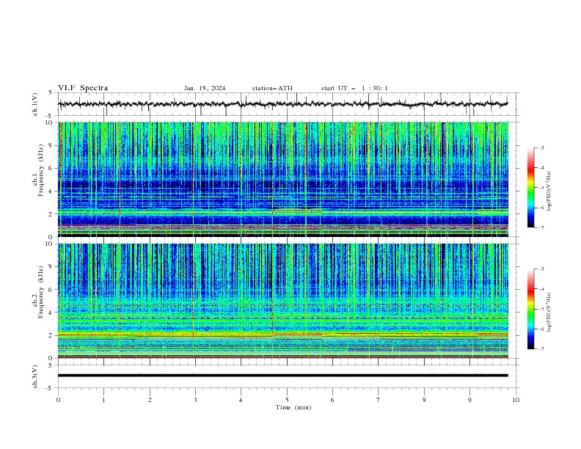Click the time axis tick label '10'
581x449 pixels.
coord(516,400)
